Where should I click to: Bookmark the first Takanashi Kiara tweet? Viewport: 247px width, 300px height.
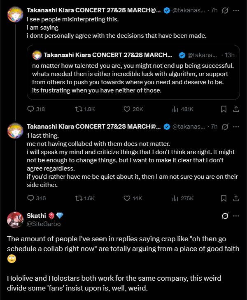[x=224, y=109]
